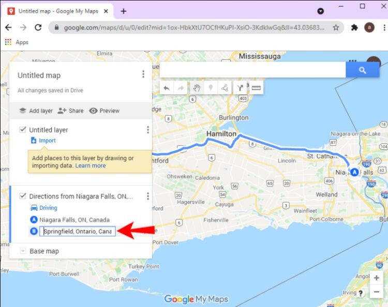Open the Learn more link

coord(91,165)
